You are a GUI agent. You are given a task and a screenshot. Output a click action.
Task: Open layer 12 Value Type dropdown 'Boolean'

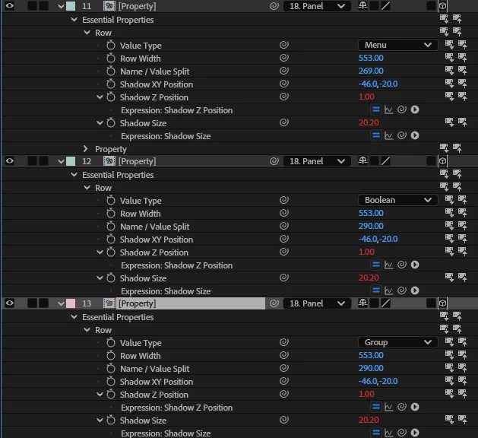pyautogui.click(x=397, y=200)
